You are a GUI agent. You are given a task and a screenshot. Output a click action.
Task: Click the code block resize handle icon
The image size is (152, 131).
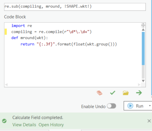pos(143,25)
